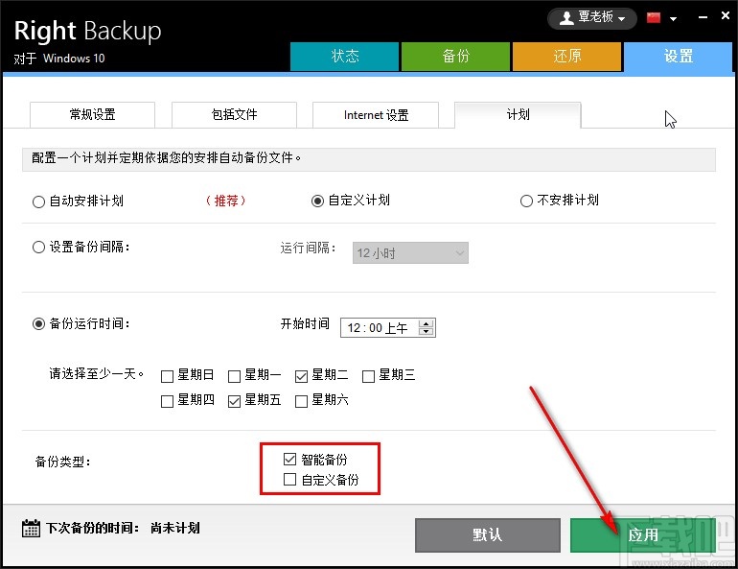Increase start time with up spinner arrow
The height and width of the screenshot is (569, 738).
pos(426,323)
